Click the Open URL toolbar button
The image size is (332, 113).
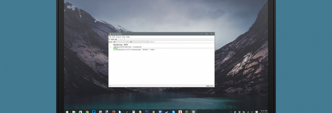coord(114,39)
